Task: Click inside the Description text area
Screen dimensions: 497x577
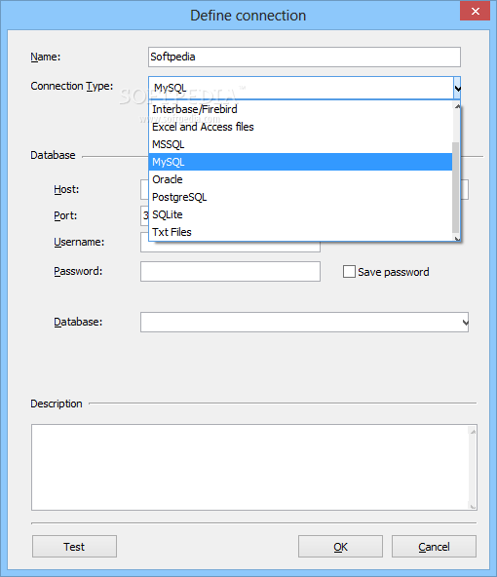Action: [x=250, y=467]
